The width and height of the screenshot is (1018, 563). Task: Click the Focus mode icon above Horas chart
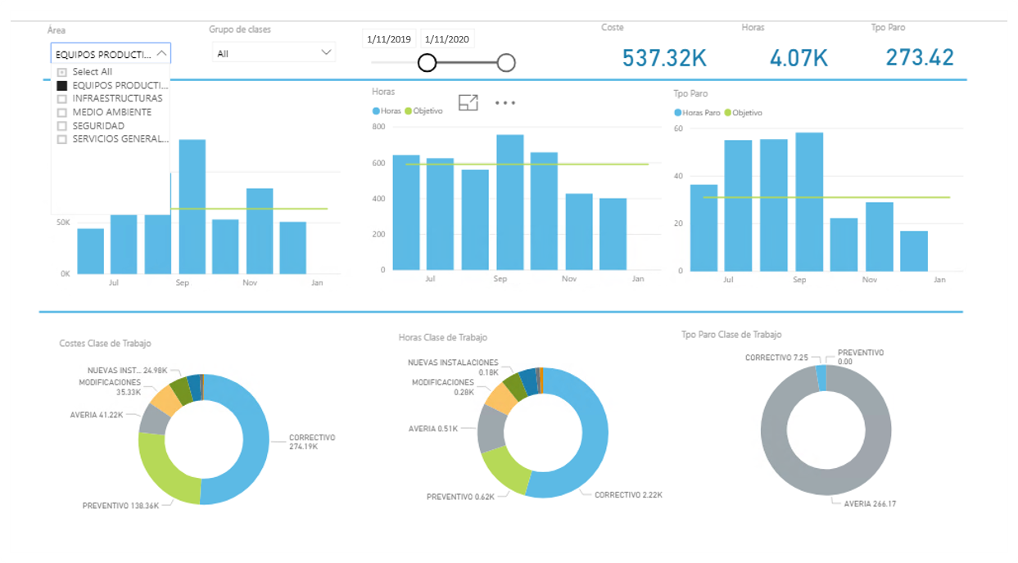coord(468,103)
